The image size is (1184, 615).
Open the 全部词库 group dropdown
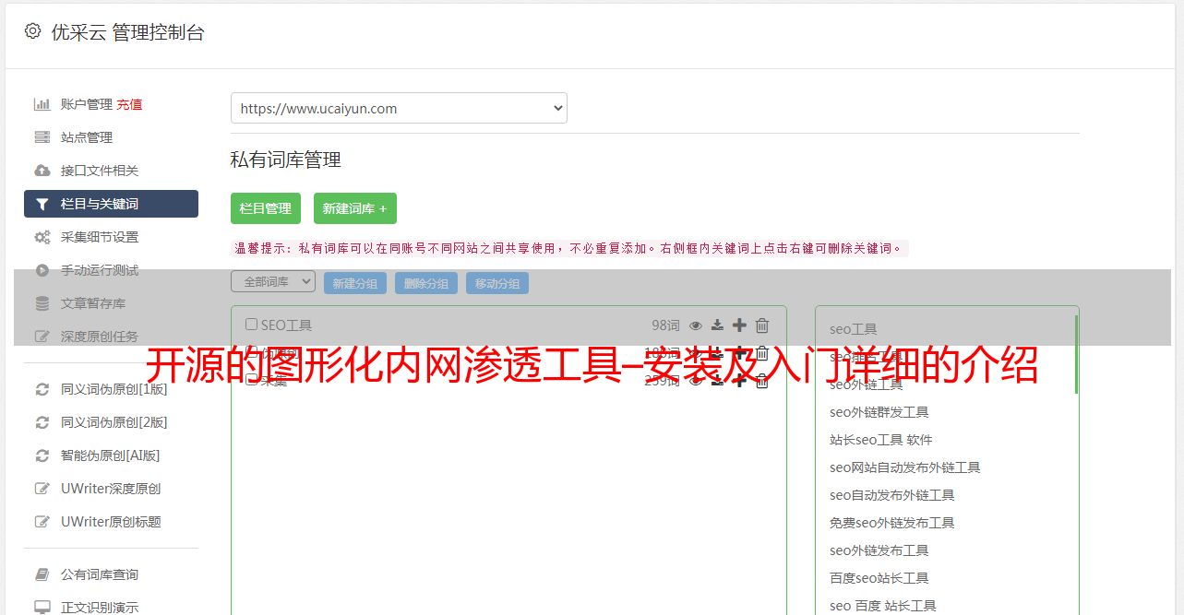click(273, 282)
